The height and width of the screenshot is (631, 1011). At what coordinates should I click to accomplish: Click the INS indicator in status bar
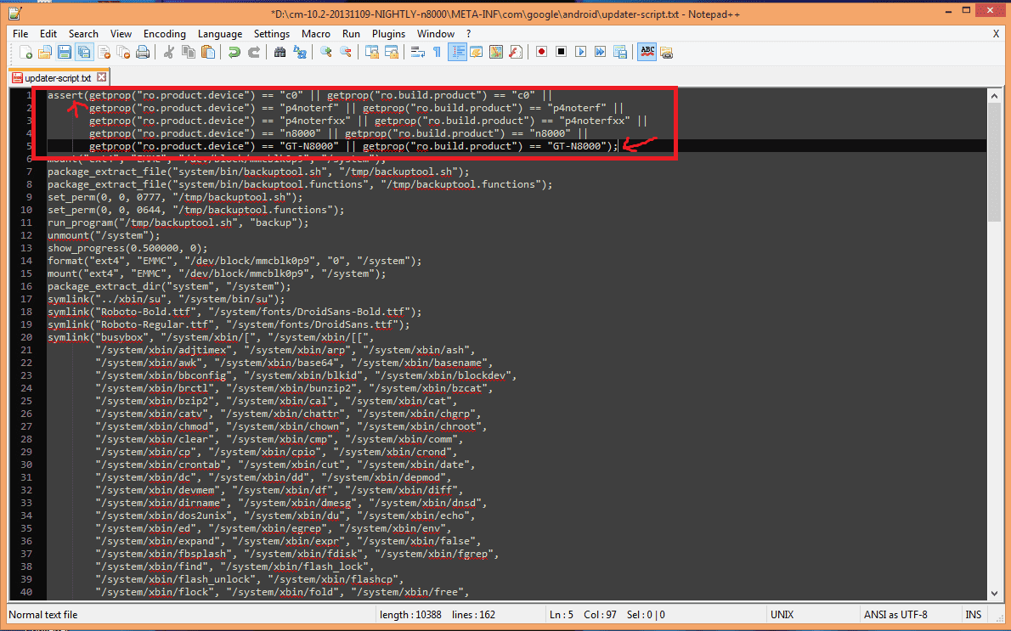pos(973,615)
